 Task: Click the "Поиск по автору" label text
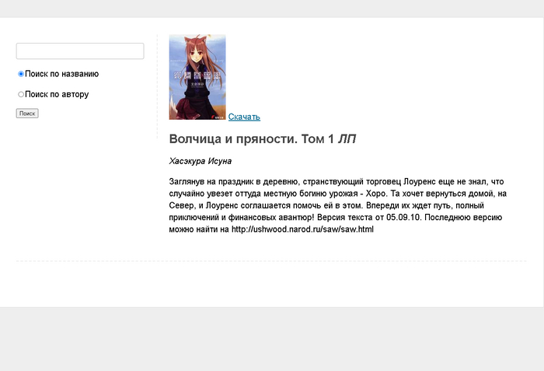tap(57, 94)
